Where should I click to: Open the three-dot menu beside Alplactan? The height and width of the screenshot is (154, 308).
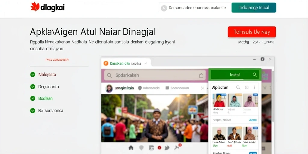click(x=254, y=88)
